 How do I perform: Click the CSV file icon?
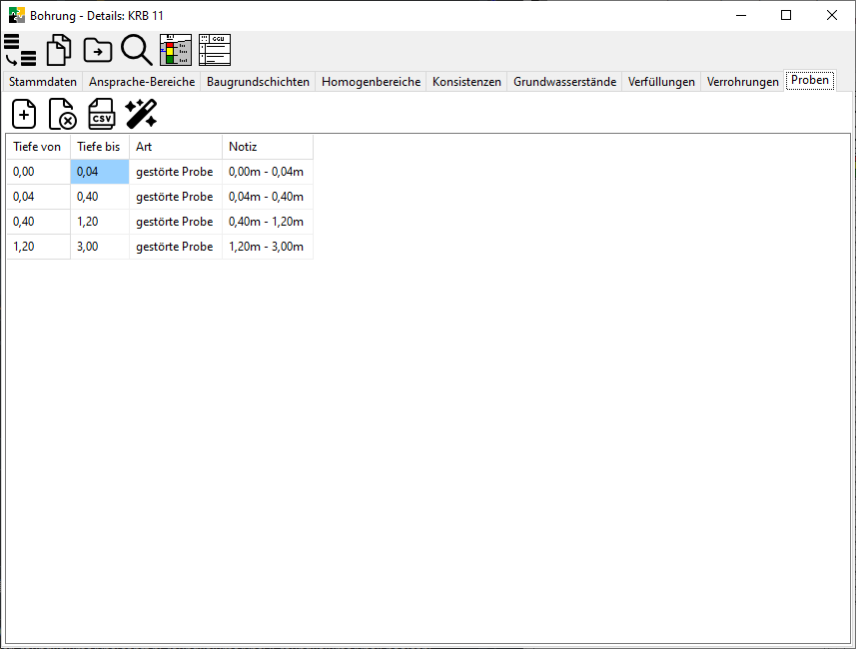pos(101,114)
